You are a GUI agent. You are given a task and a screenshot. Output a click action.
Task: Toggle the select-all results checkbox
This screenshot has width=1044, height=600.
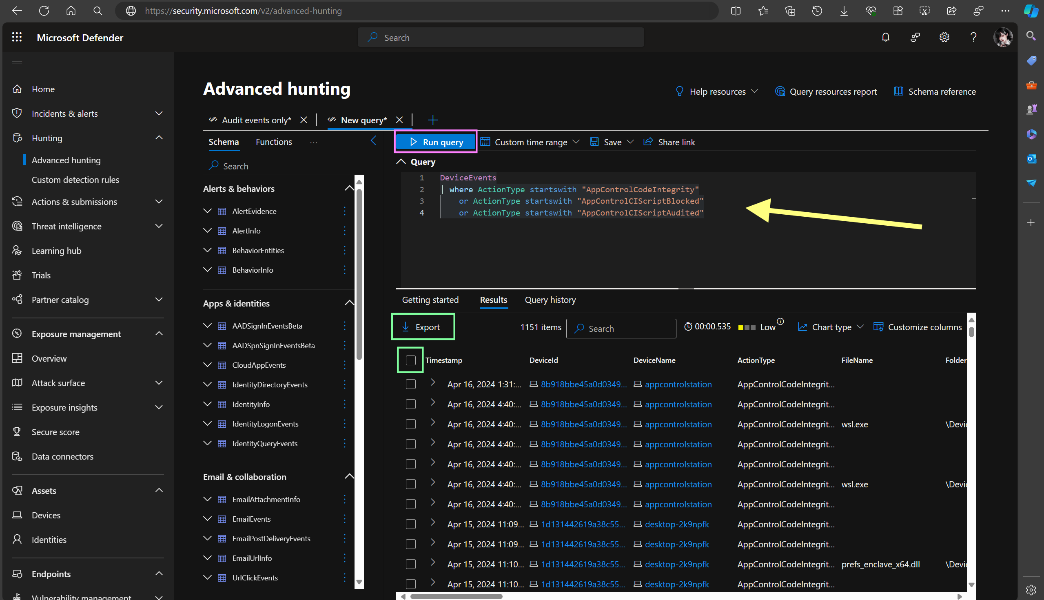coord(410,360)
